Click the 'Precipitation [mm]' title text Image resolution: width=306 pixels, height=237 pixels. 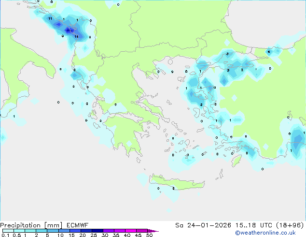click(31, 225)
